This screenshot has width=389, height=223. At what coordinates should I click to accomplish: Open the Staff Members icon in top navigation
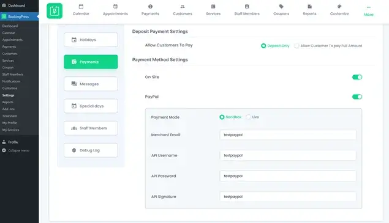point(247,7)
